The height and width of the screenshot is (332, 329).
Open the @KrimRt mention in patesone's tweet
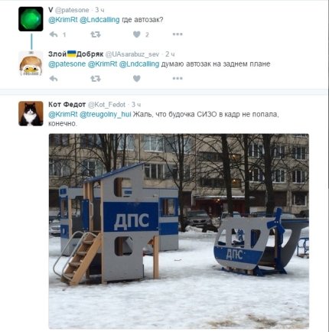click(63, 20)
